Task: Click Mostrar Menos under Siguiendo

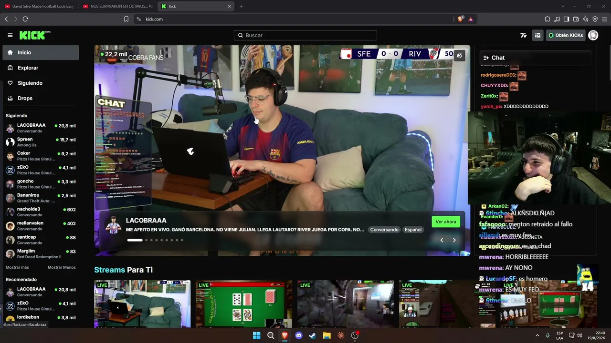Action: pos(62,267)
